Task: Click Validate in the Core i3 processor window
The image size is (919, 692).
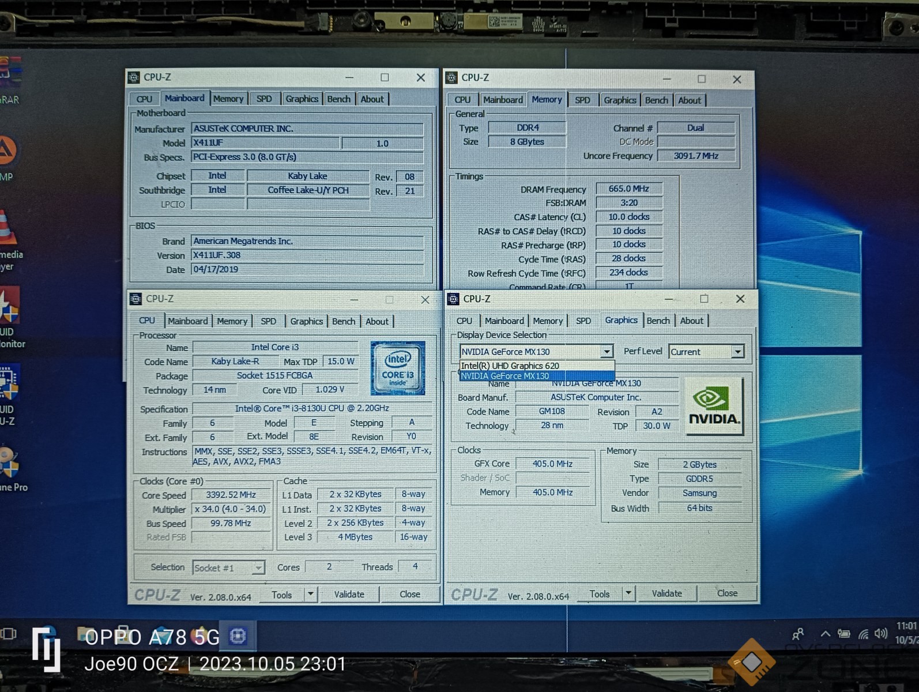Action: [x=349, y=594]
